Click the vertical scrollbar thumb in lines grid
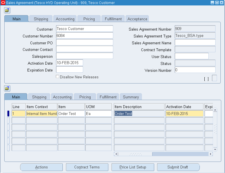 tap(215, 129)
